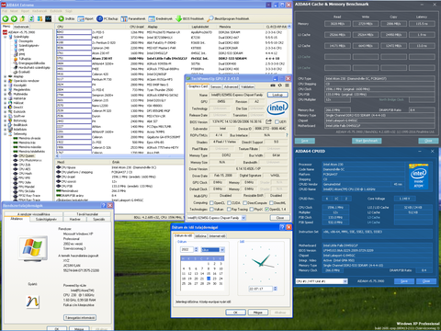Click the nLite manufacturer logo in System Properties
This screenshot has width=441, height=331.
(33, 302)
